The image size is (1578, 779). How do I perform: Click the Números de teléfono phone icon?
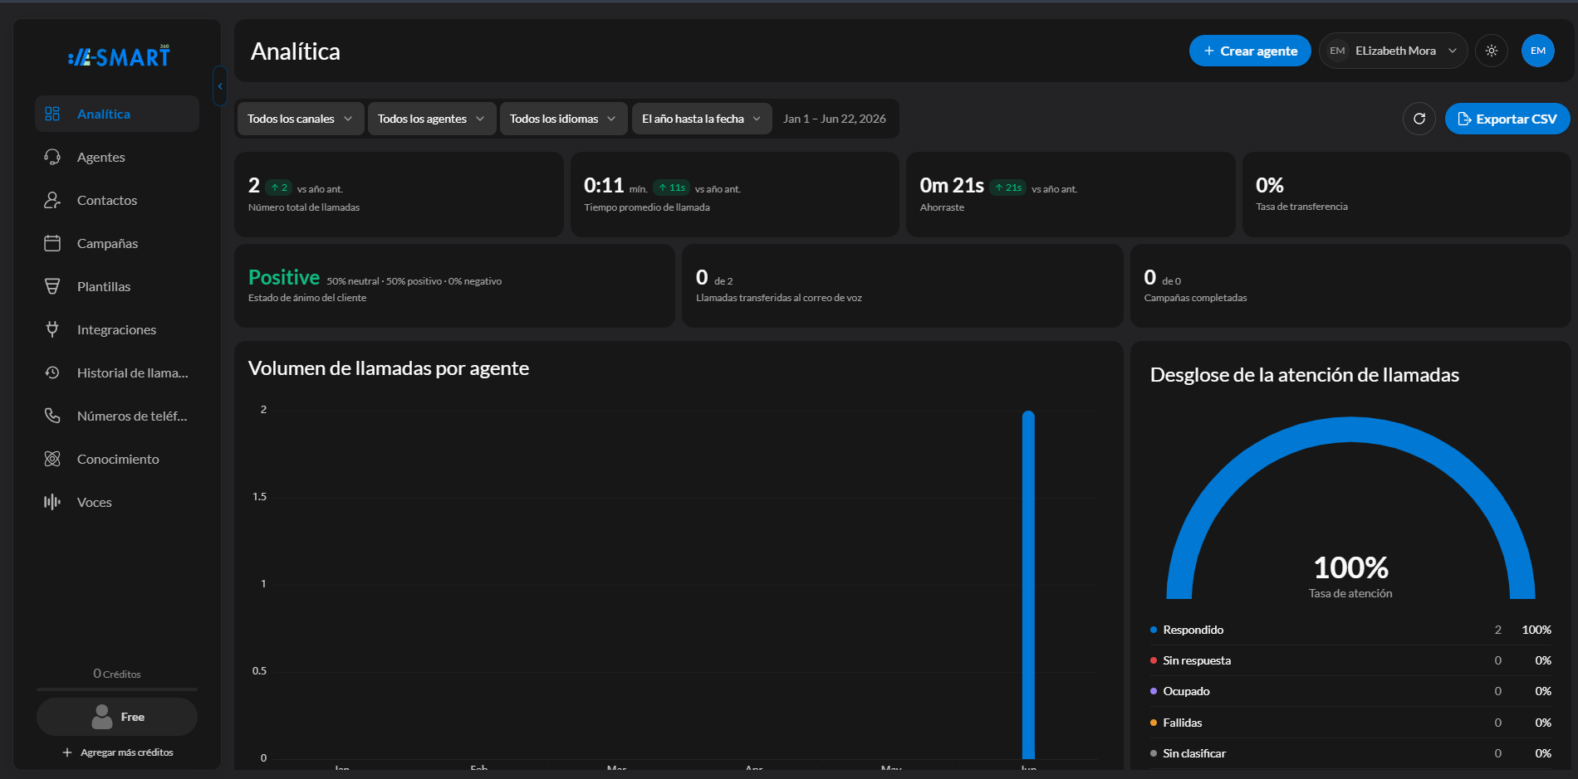pos(52,416)
